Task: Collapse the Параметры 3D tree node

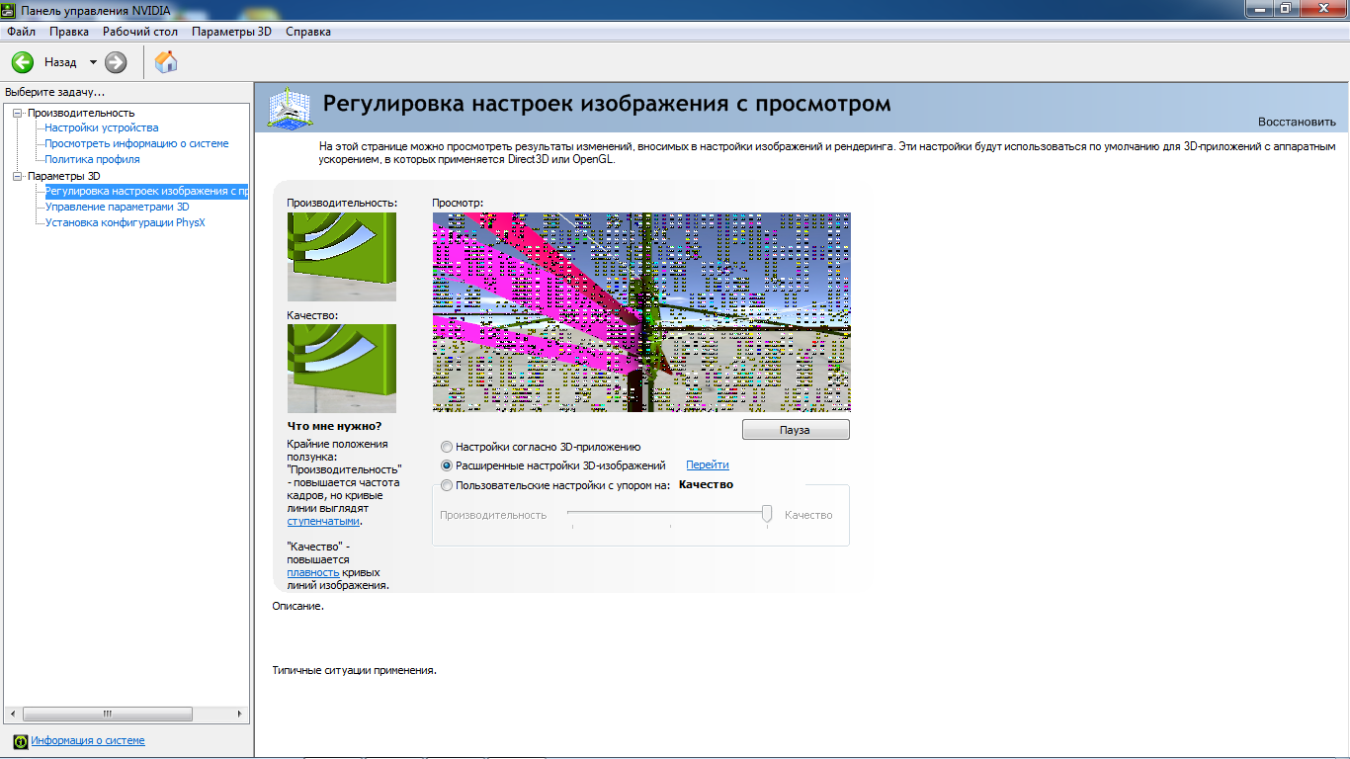Action: click(17, 176)
